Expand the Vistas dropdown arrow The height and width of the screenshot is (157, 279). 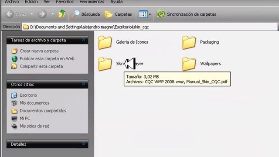pyautogui.click(x=150, y=14)
